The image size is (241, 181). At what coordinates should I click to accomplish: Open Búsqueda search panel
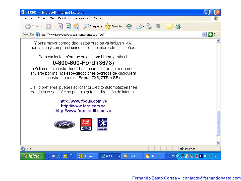click(92, 26)
